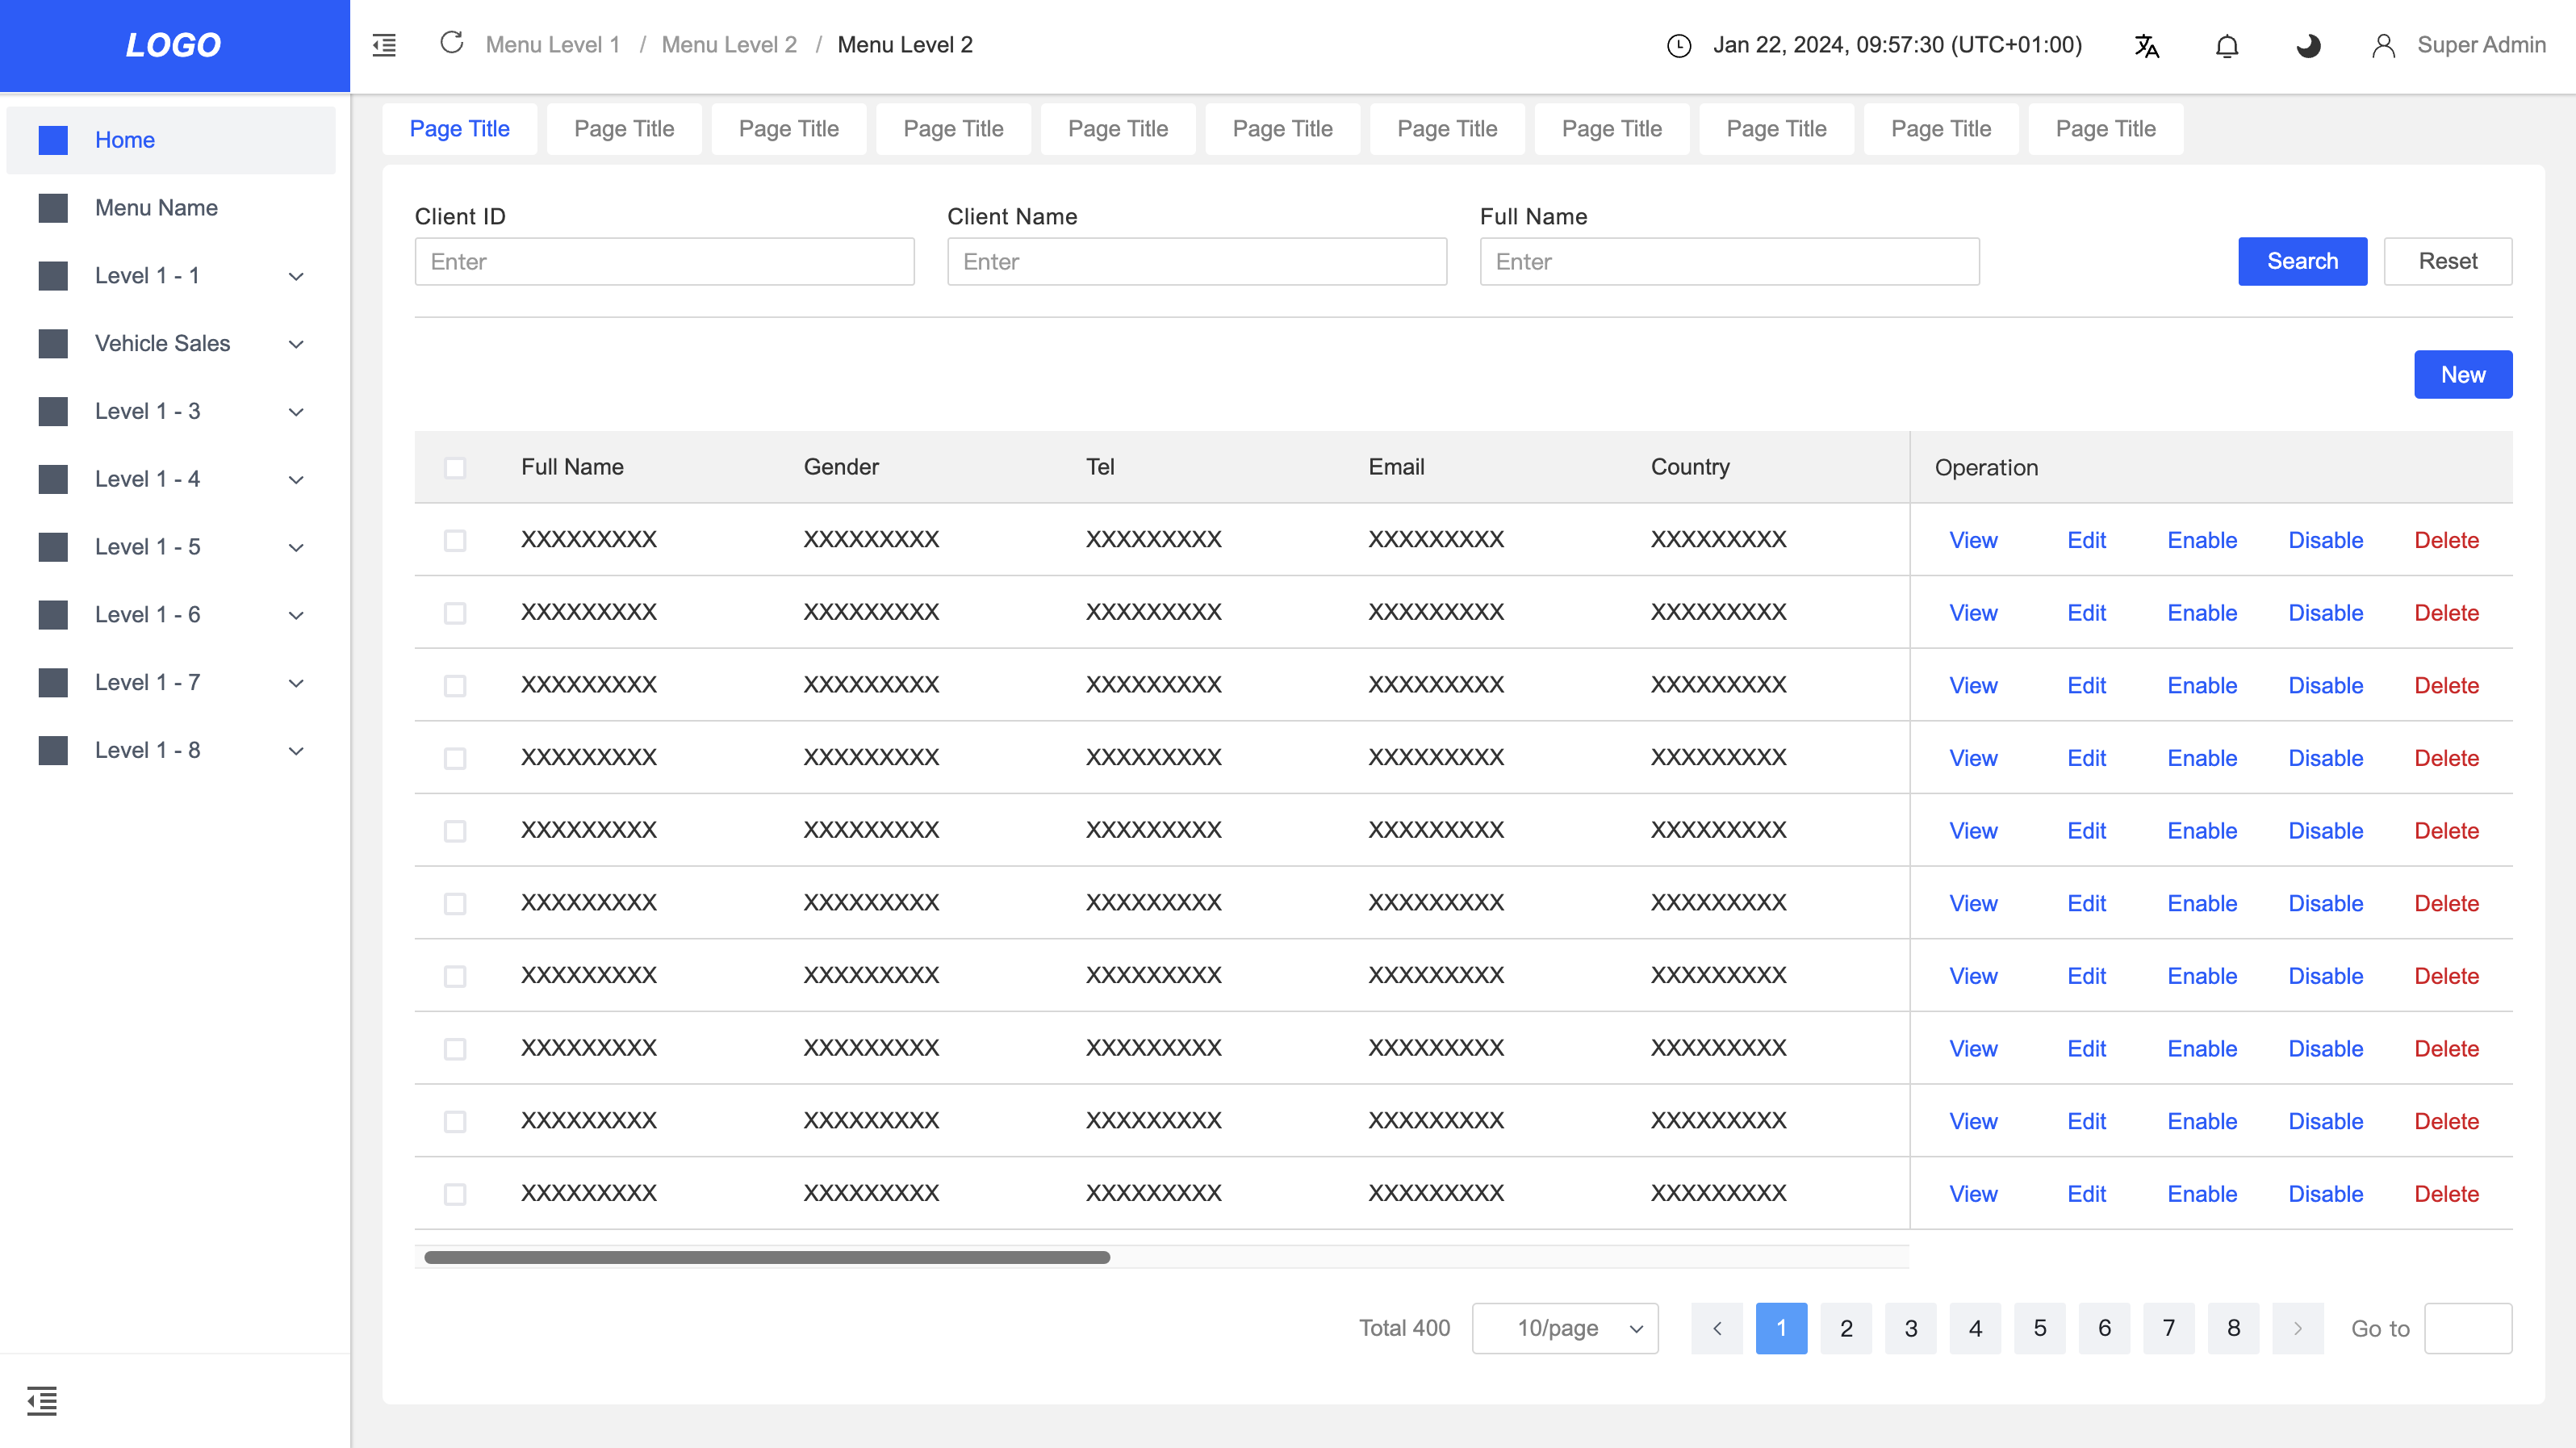This screenshot has height=1448, width=2576.
Task: Toggle the select-all checkbox in table header
Action: (x=455, y=468)
